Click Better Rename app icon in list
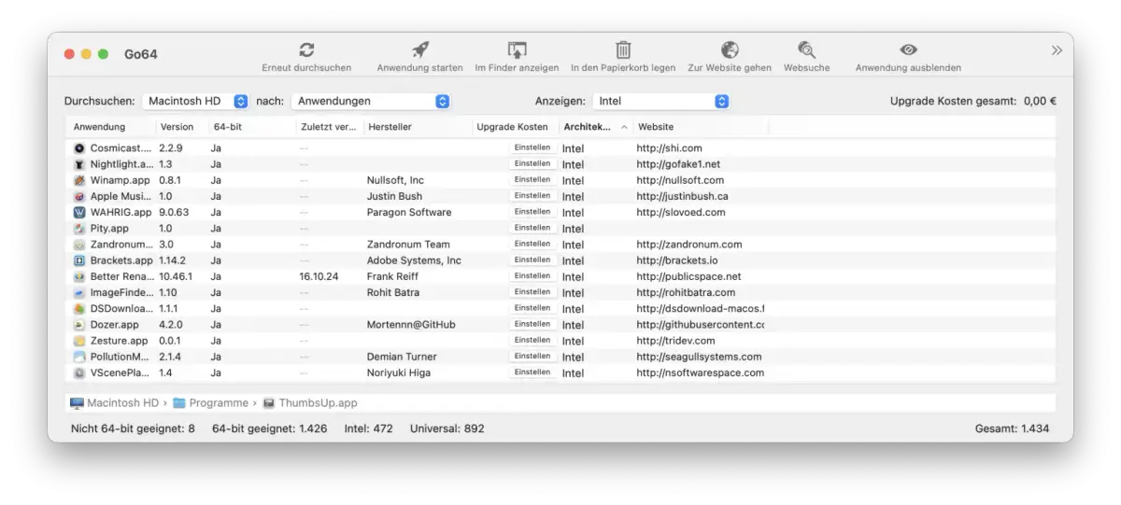Image resolution: width=1121 pixels, height=505 pixels. tap(79, 276)
